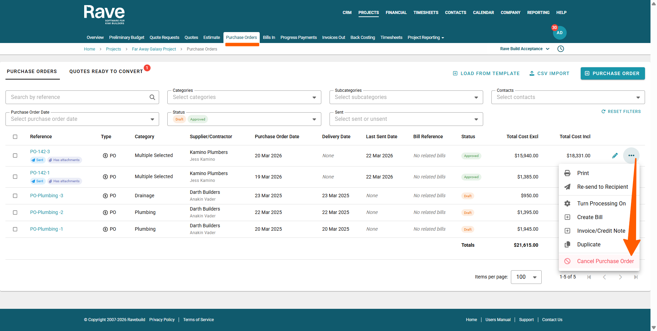This screenshot has height=331, width=657.
Task: Open the Items per page dropdown
Action: [x=526, y=277]
